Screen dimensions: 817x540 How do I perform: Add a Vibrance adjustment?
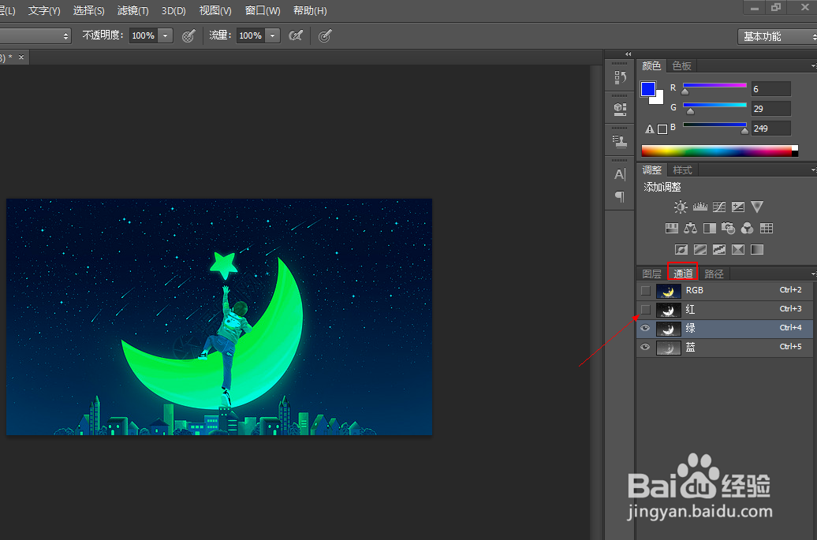(x=757, y=207)
